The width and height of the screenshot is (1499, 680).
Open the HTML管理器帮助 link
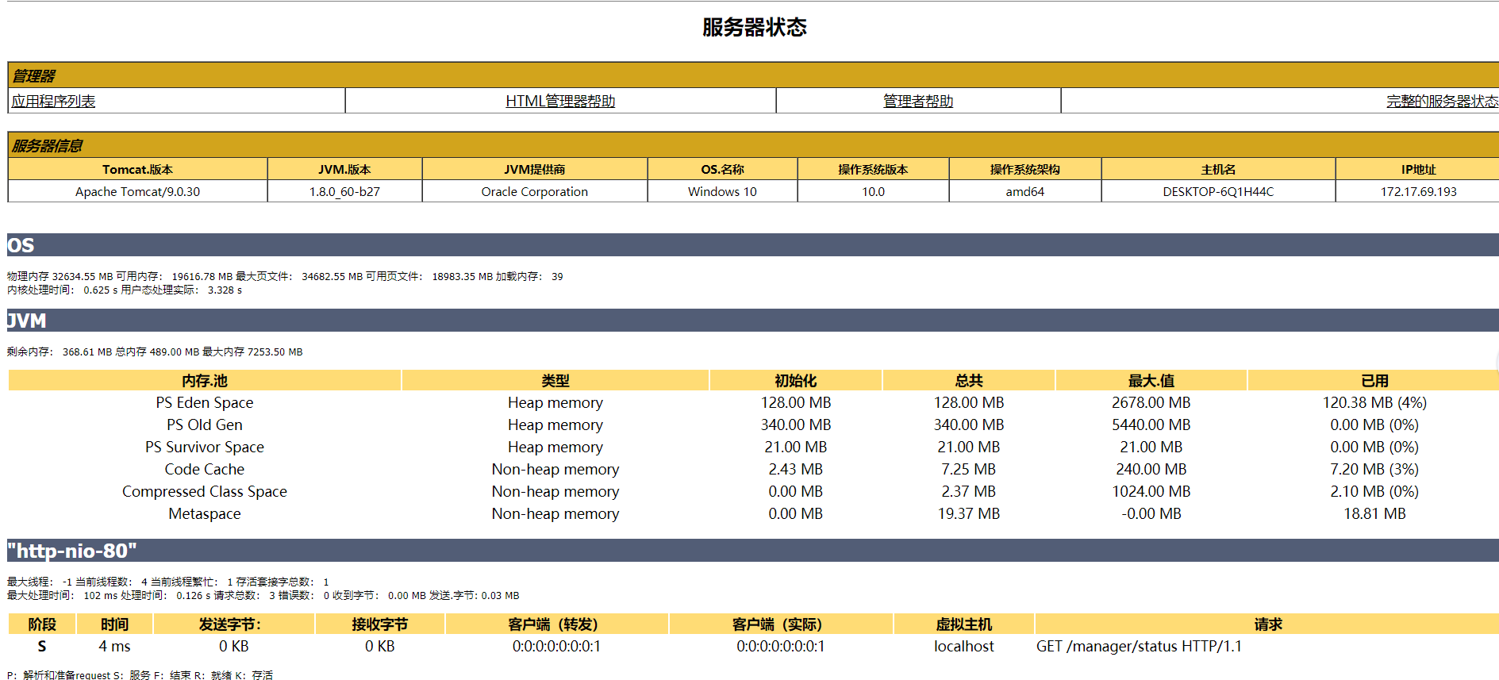(x=560, y=101)
